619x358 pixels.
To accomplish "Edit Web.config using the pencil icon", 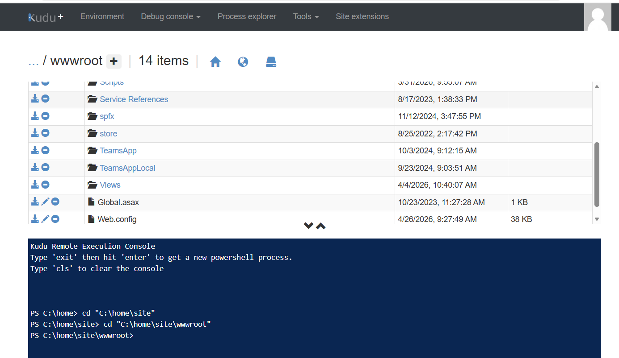I will pos(45,218).
